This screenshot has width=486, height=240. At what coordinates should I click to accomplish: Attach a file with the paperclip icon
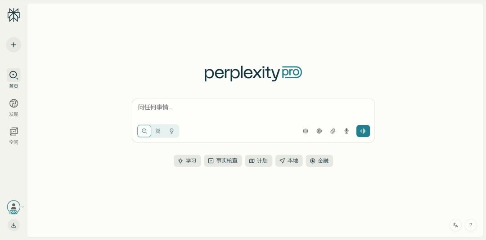333,131
